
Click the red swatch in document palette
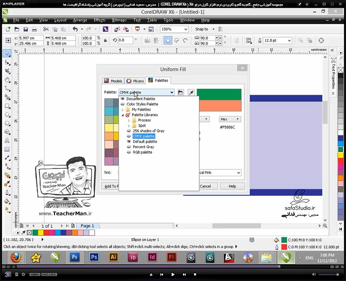(46, 233)
